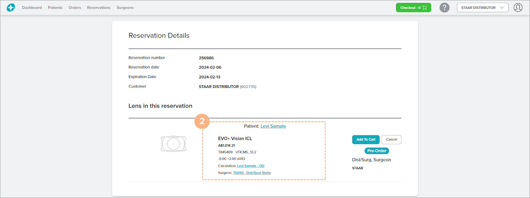
Task: Cancel the lens reservation
Action: point(391,139)
